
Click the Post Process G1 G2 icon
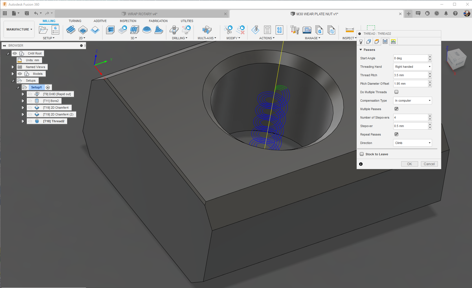279,30
